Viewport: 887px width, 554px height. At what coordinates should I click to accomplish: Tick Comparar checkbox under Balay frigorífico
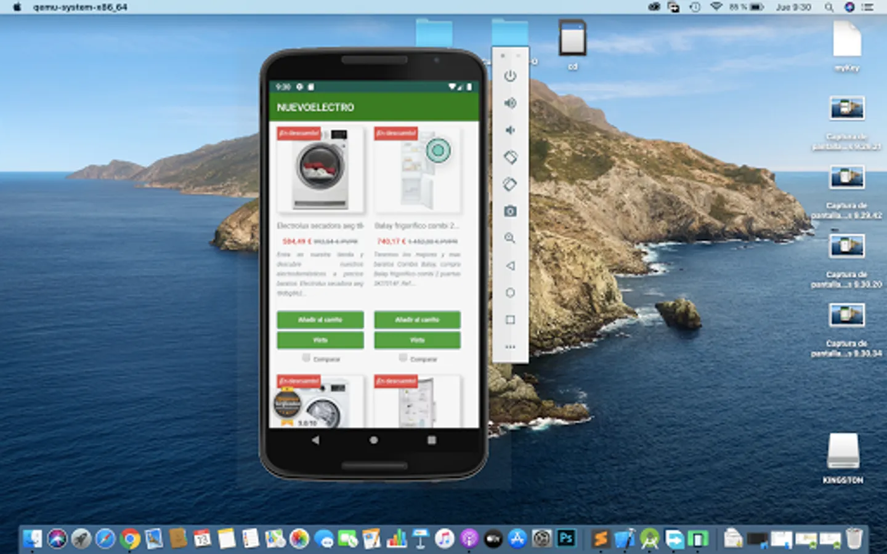pyautogui.click(x=403, y=358)
